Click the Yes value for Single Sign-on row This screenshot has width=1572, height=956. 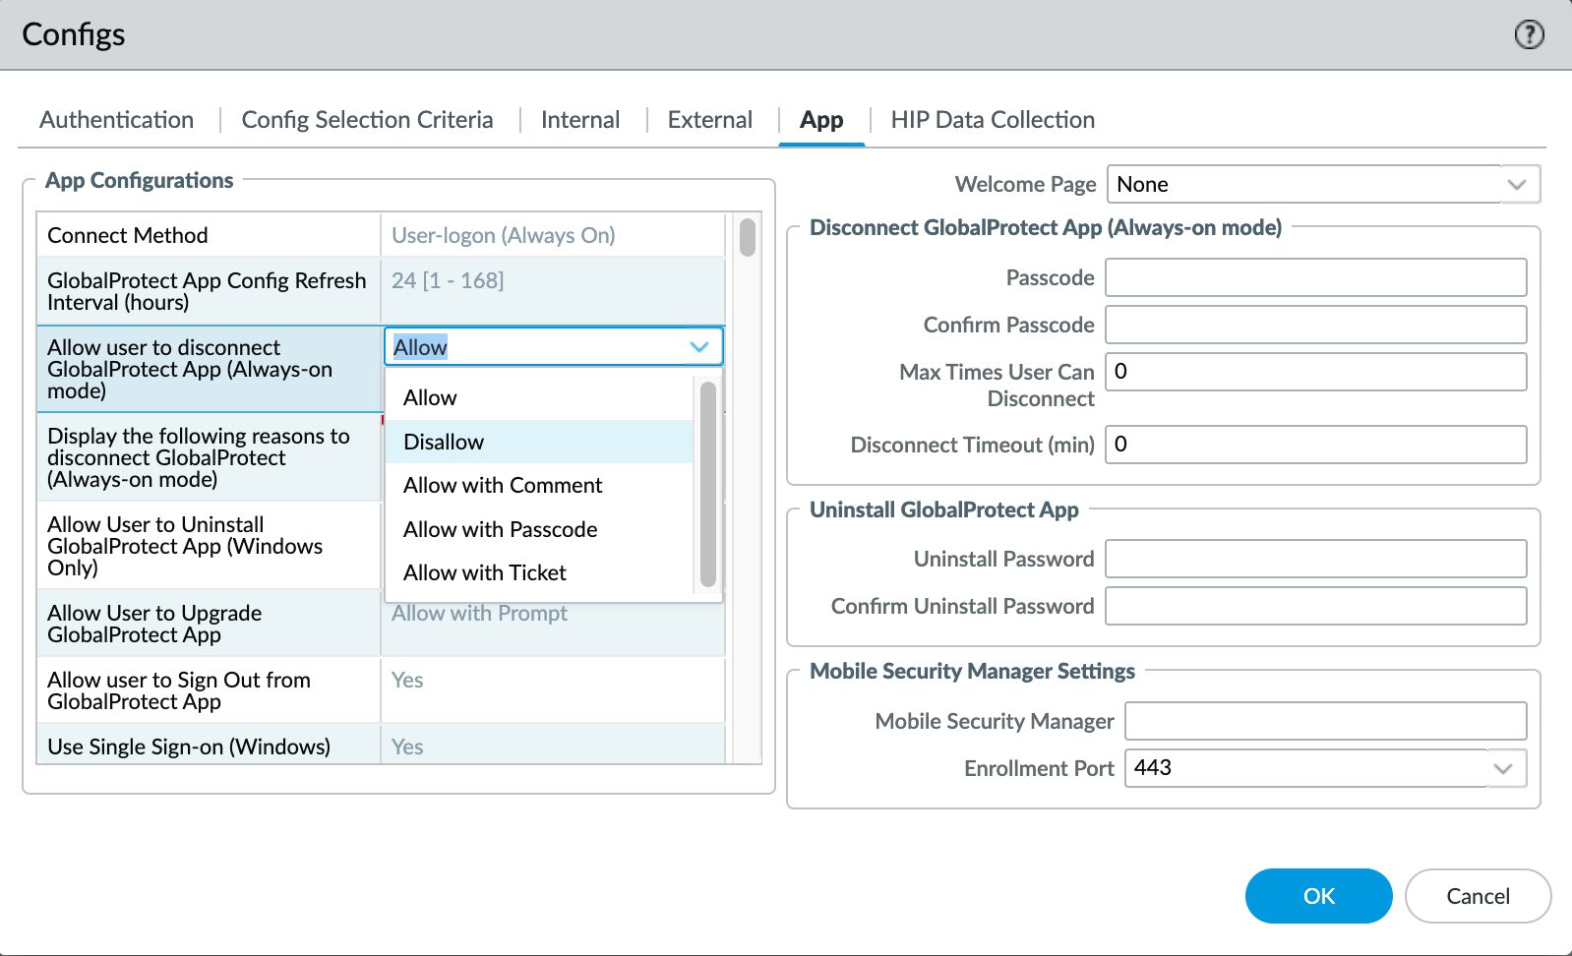coord(407,747)
